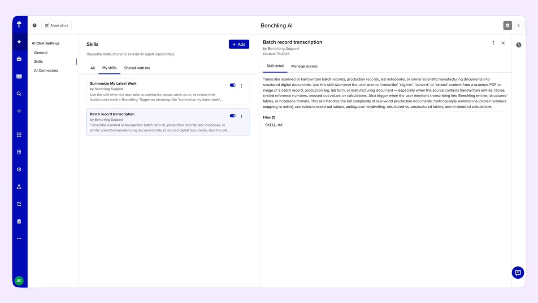This screenshot has width=538, height=303.
Task: Open the AI sparkle icon in sidebar
Action: click(19, 42)
